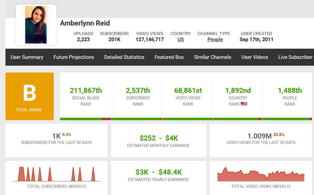Screen dimensions: 314x195
Task: Open the Total Video Views weekly chart
Action: [x=261, y=174]
